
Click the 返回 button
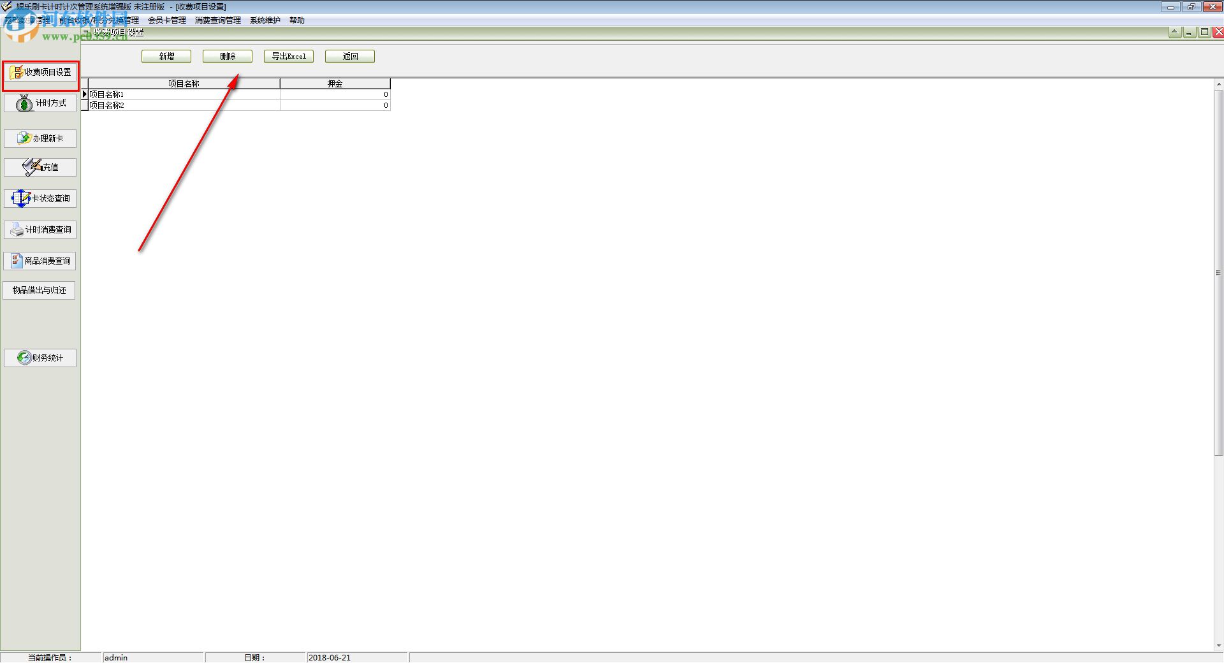coord(350,57)
